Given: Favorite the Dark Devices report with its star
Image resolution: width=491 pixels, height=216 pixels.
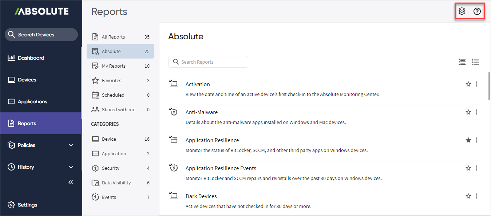Looking at the screenshot, I should coord(468,196).
